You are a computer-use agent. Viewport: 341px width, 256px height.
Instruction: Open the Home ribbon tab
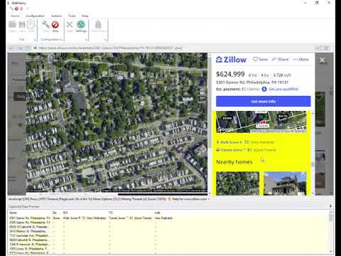click(x=15, y=16)
